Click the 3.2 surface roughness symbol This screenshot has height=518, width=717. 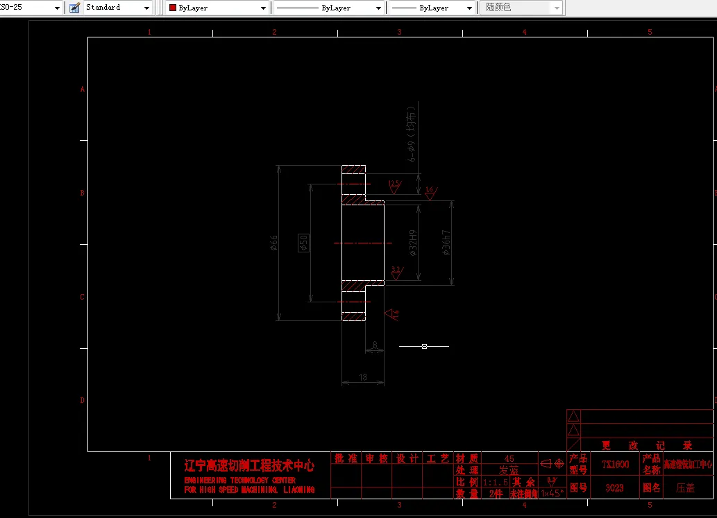396,273
